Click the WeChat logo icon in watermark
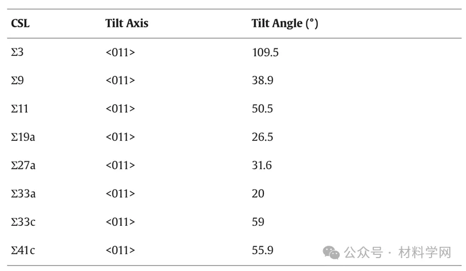Screen dimensions: 466x271 pos(331,253)
